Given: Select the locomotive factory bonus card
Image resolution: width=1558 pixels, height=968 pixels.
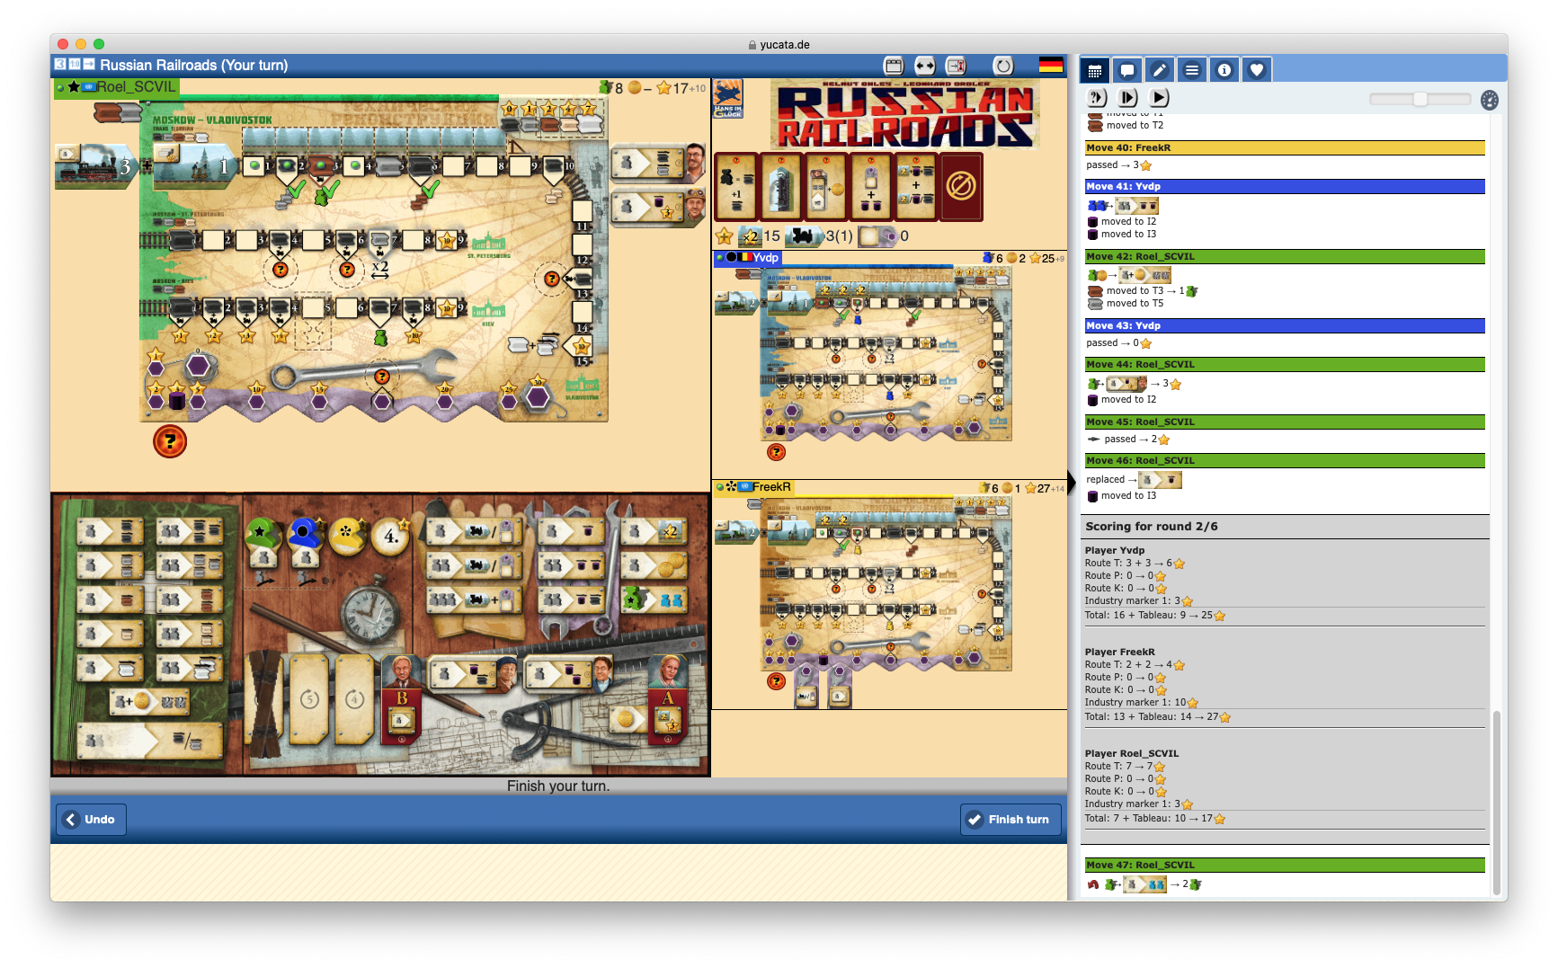Looking at the screenshot, I should 780,187.
